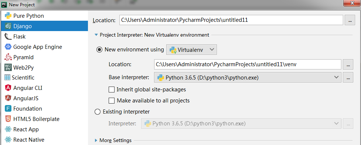Select AngularJS project type
The width and height of the screenshot is (361, 145).
[x=44, y=98]
